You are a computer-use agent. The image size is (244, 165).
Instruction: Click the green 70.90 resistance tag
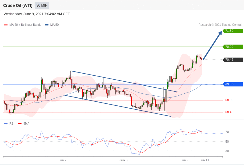[x=233, y=47]
